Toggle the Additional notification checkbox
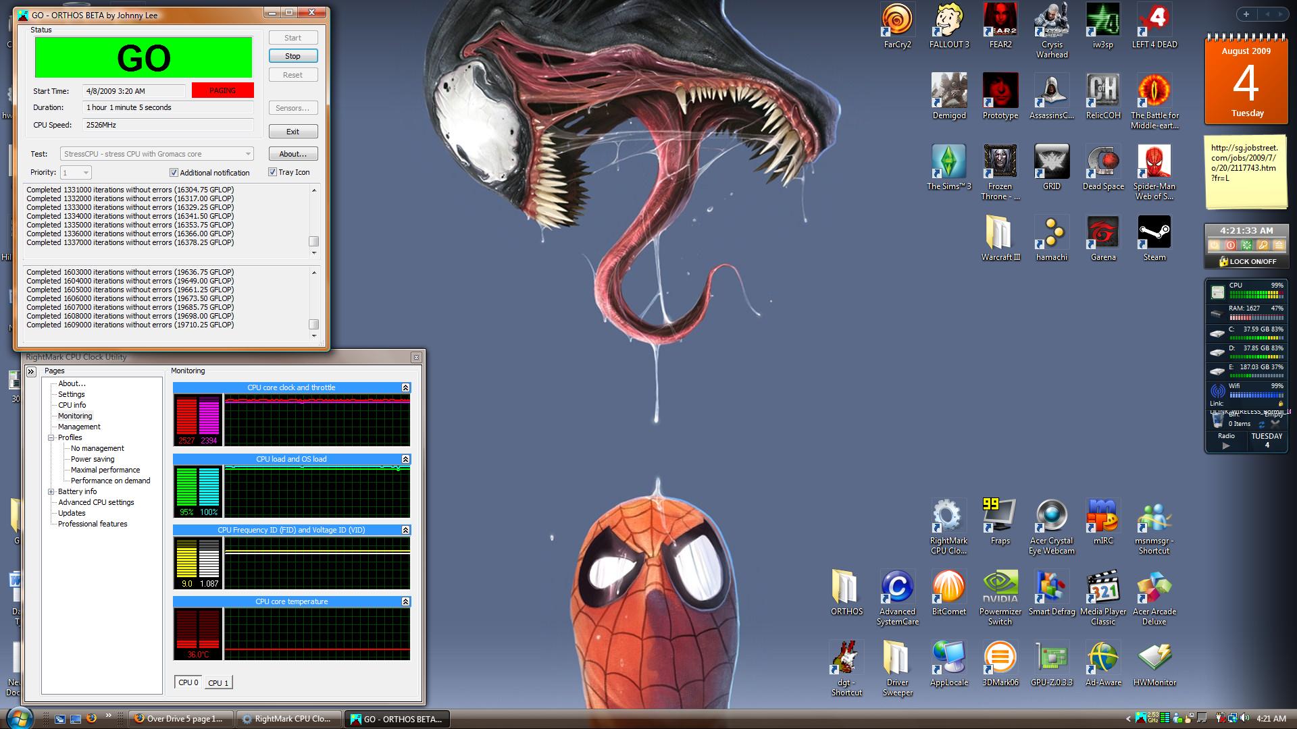Screen dimensions: 1297x729 tap(174, 173)
